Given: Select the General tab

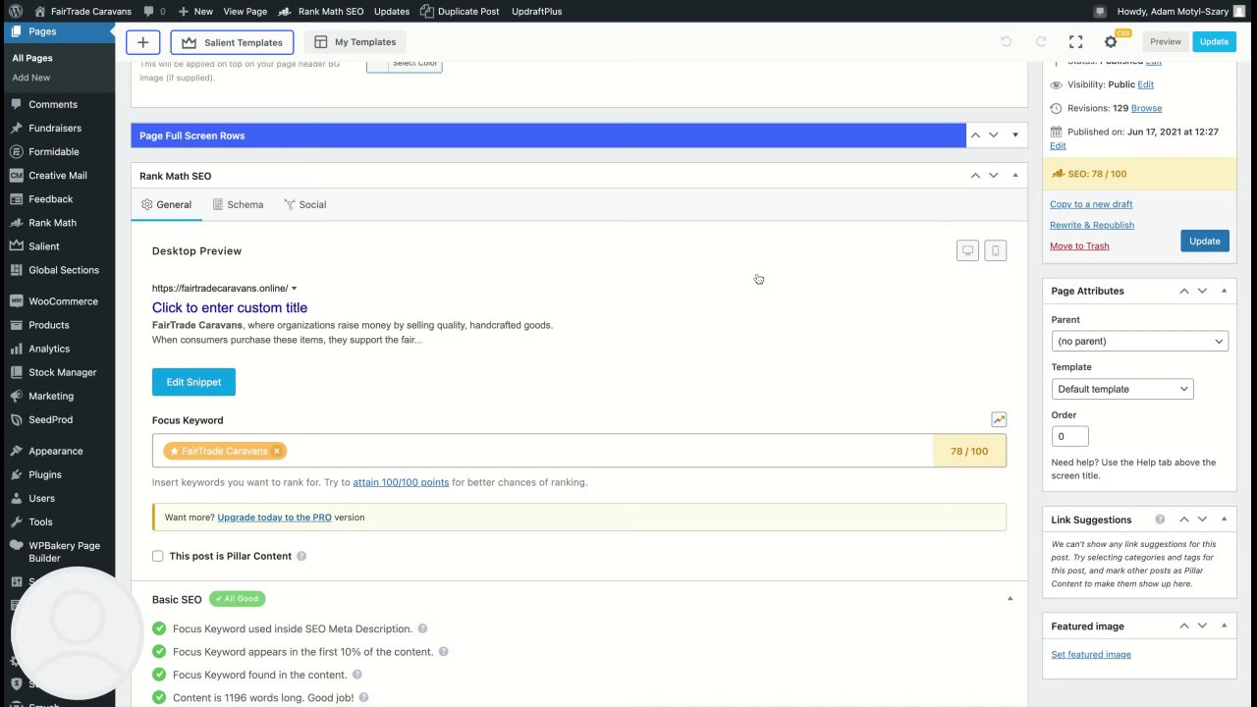Looking at the screenshot, I should [166, 204].
